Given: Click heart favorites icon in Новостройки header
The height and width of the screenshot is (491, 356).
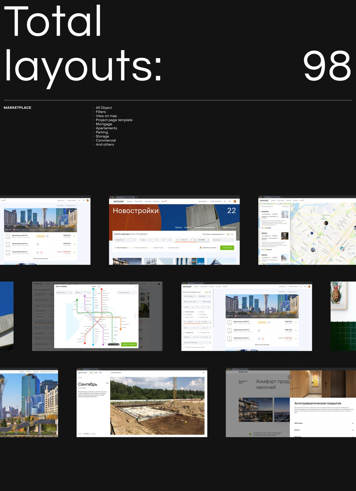Looking at the screenshot, I should point(230,201).
